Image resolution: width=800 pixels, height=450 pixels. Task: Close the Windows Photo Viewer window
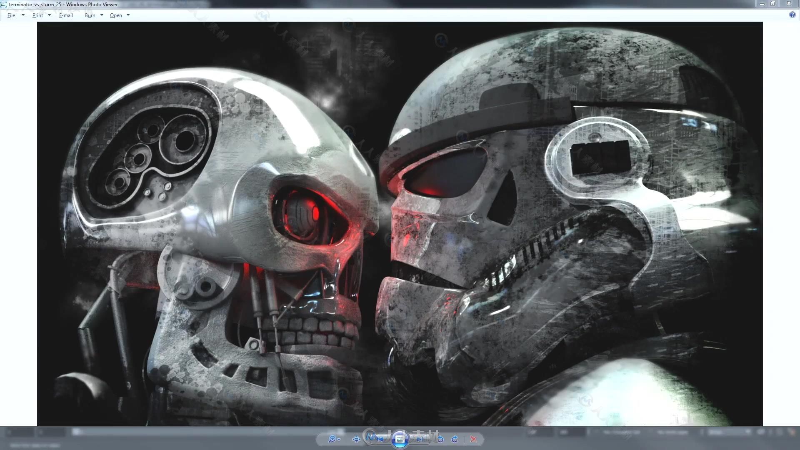789,4
